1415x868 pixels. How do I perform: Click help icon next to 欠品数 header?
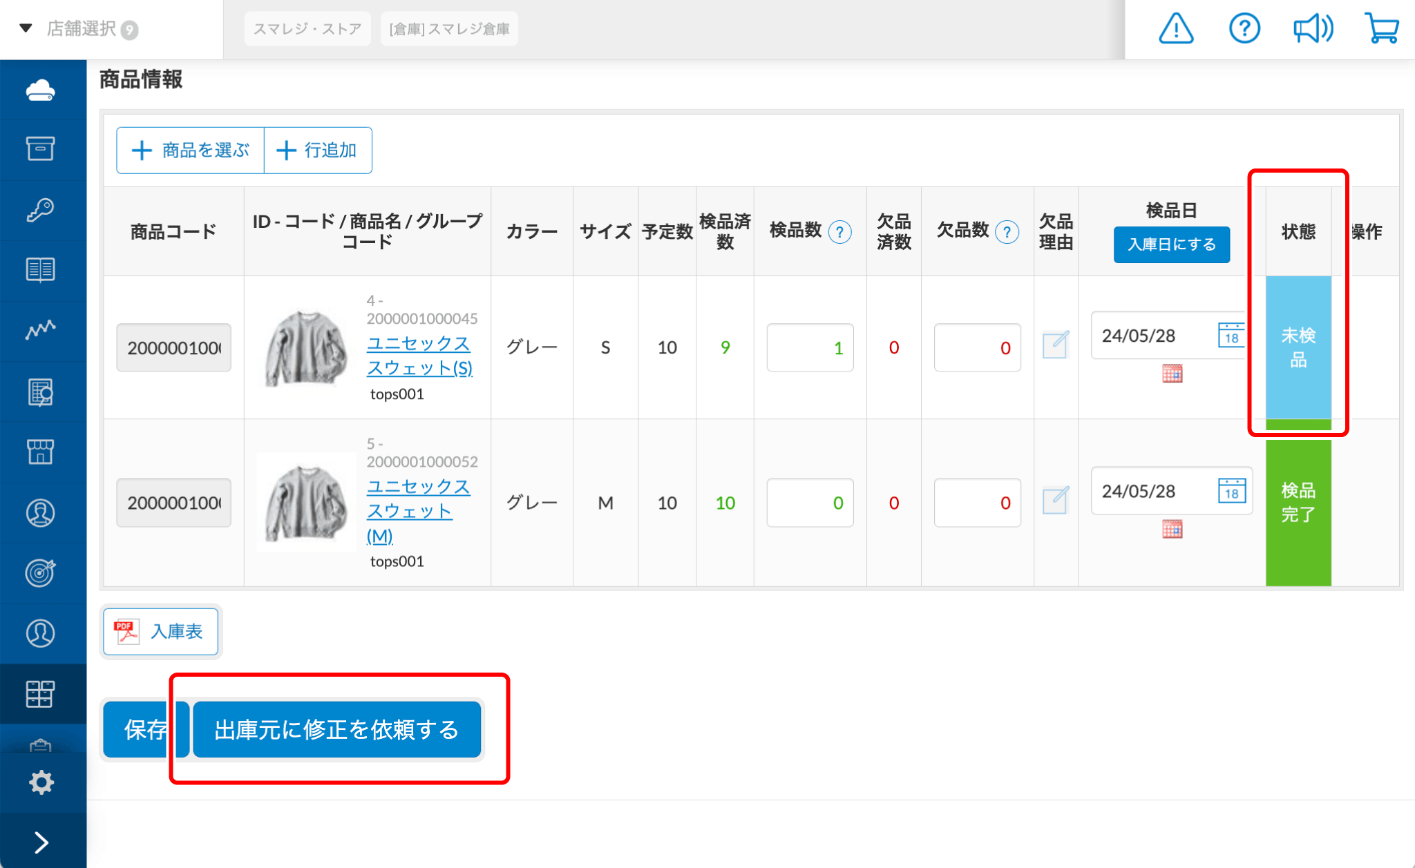point(1007,232)
